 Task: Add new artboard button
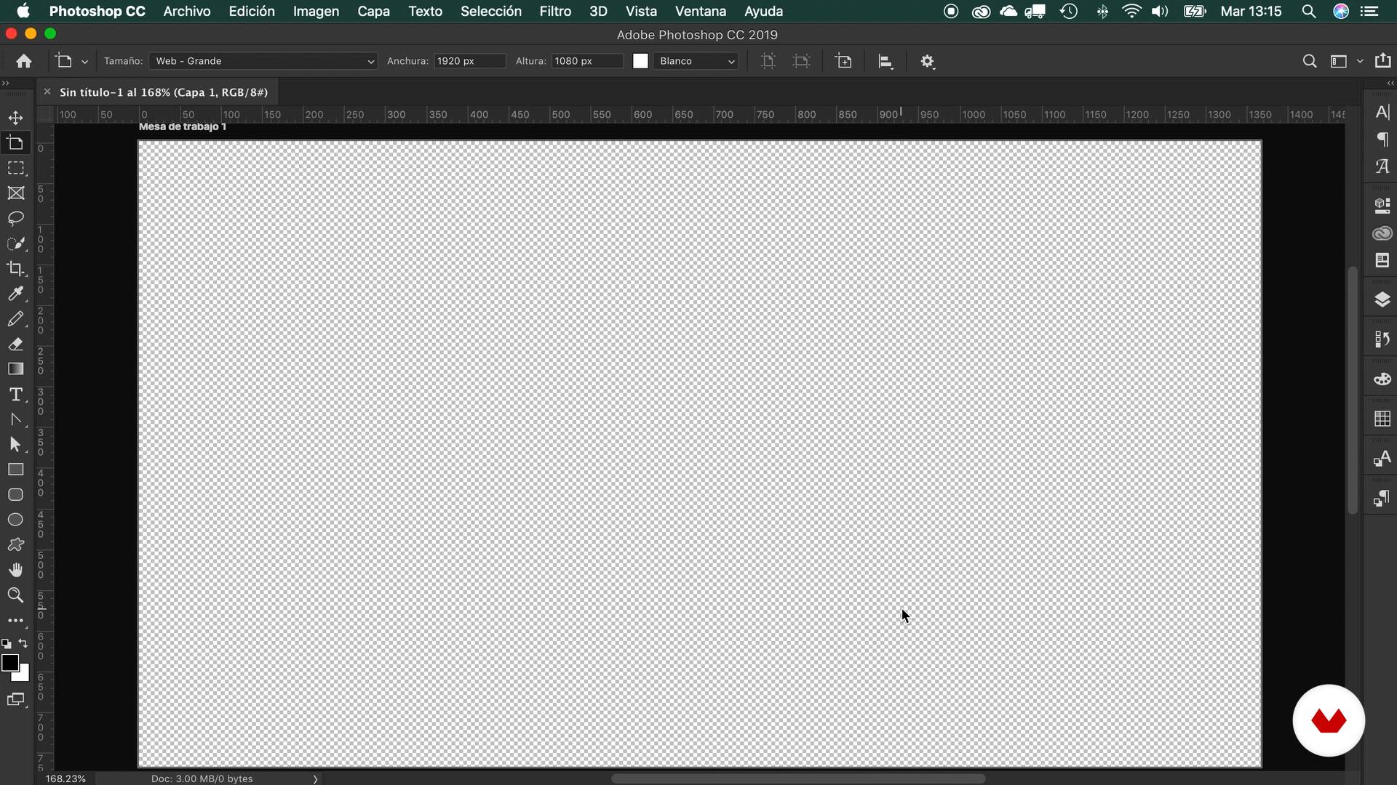[844, 61]
